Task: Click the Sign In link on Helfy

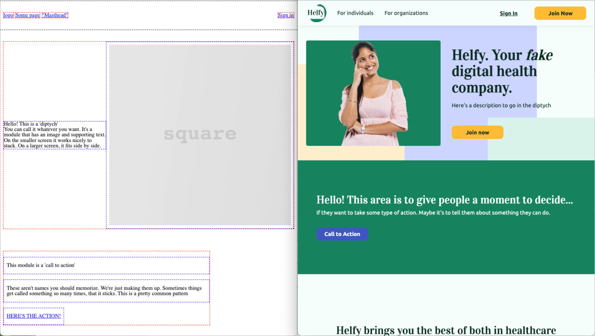Action: 509,13
